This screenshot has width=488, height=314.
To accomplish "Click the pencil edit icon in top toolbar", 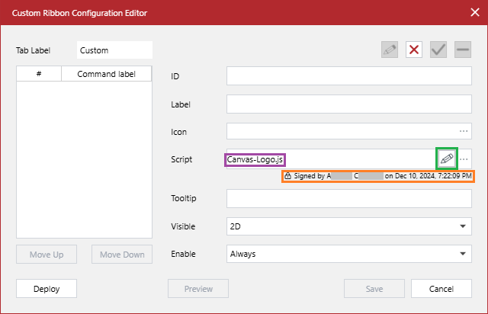I will (390, 50).
